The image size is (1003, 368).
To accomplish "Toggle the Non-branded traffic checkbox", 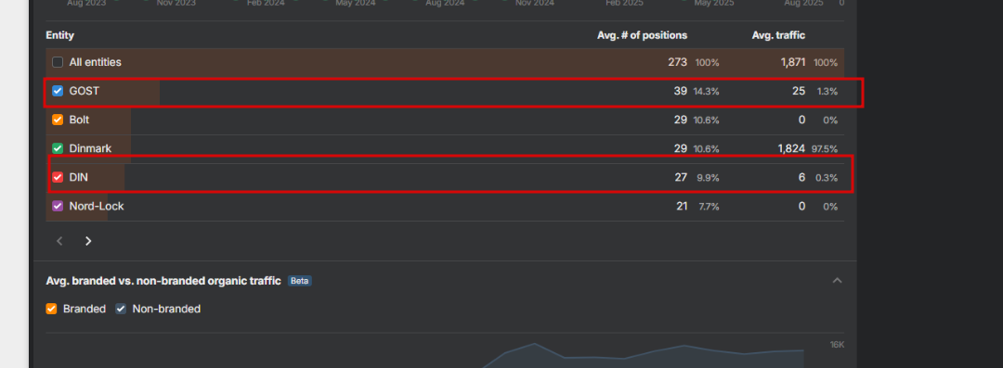I will [120, 310].
